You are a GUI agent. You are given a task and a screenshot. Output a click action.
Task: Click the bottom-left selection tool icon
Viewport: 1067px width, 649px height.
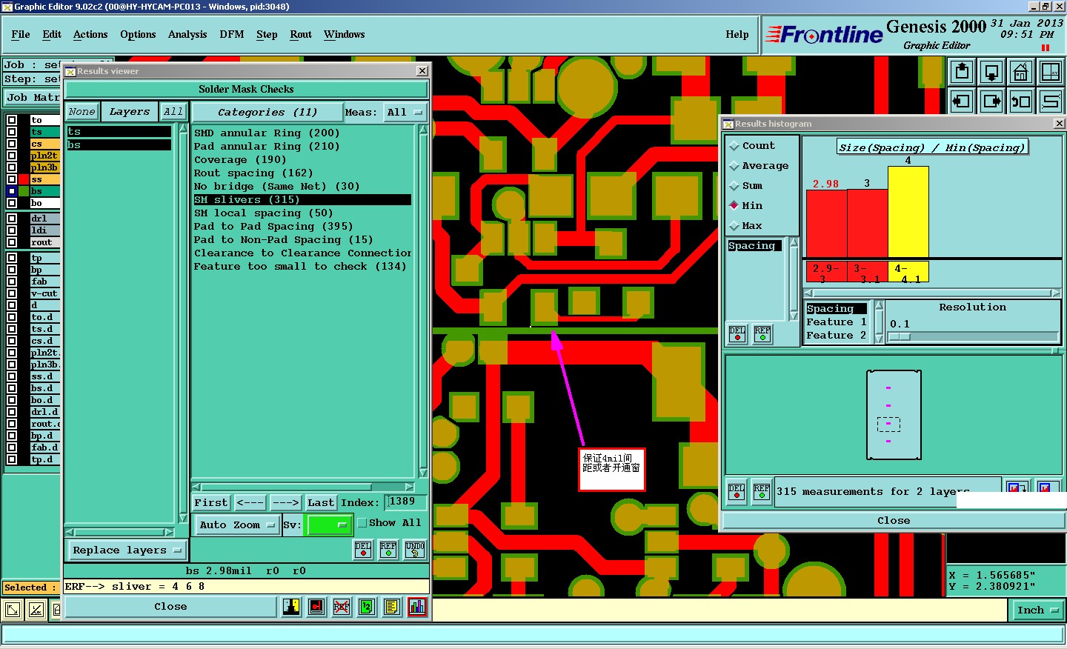[13, 610]
